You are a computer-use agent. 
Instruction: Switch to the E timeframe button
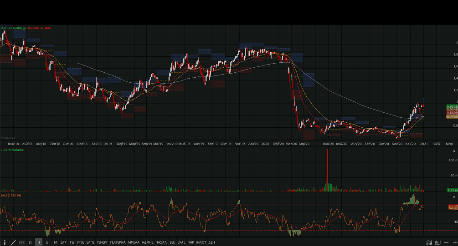(47, 242)
